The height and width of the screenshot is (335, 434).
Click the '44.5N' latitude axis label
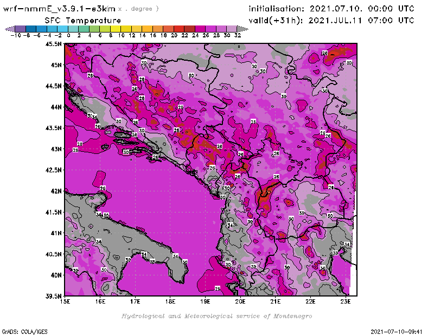(53, 86)
